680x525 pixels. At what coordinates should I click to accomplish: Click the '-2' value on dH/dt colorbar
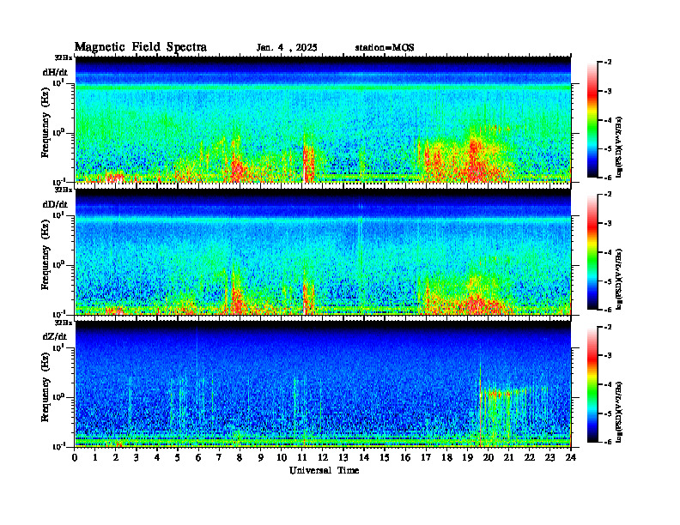pos(608,63)
